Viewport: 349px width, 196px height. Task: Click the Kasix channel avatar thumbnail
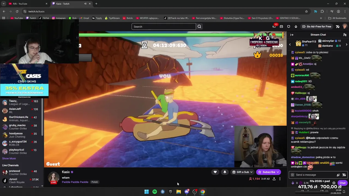pyautogui.click(x=53, y=177)
